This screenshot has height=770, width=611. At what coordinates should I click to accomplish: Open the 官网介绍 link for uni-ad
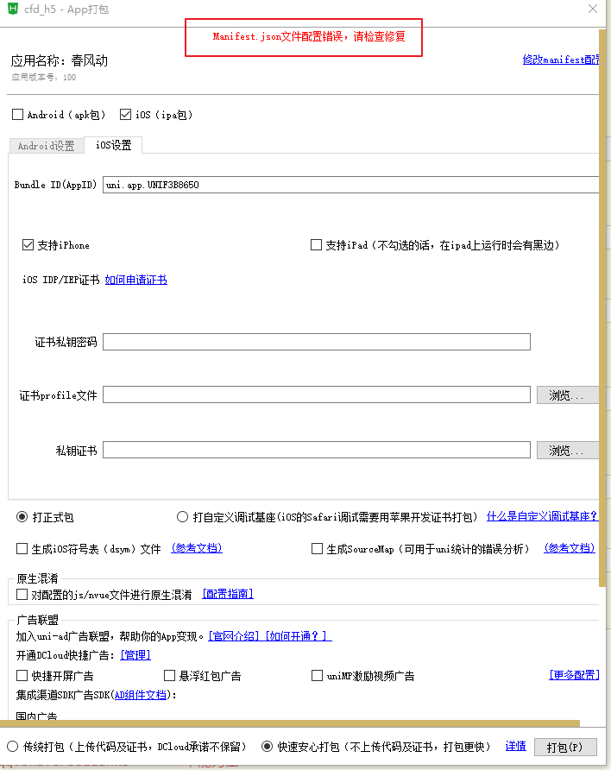click(234, 636)
